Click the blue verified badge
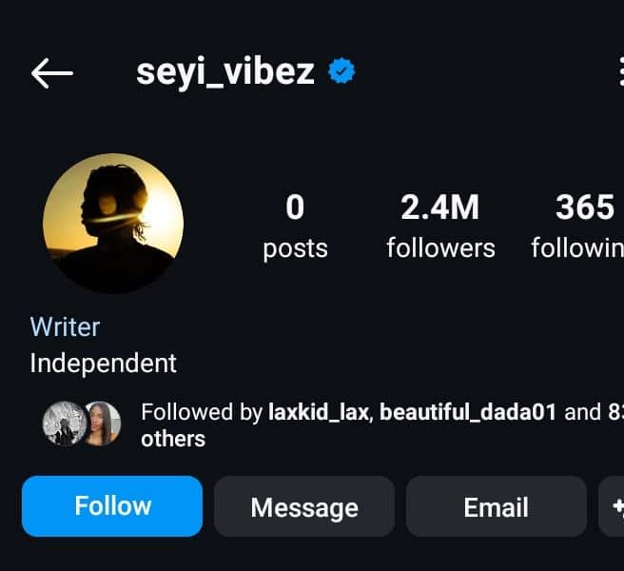This screenshot has height=571, width=624. (x=341, y=71)
